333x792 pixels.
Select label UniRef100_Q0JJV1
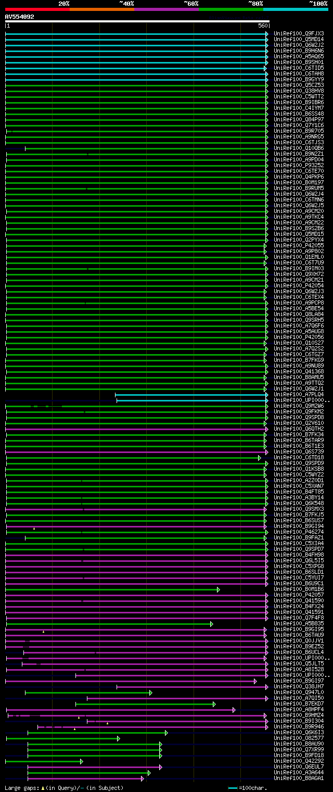(299, 640)
